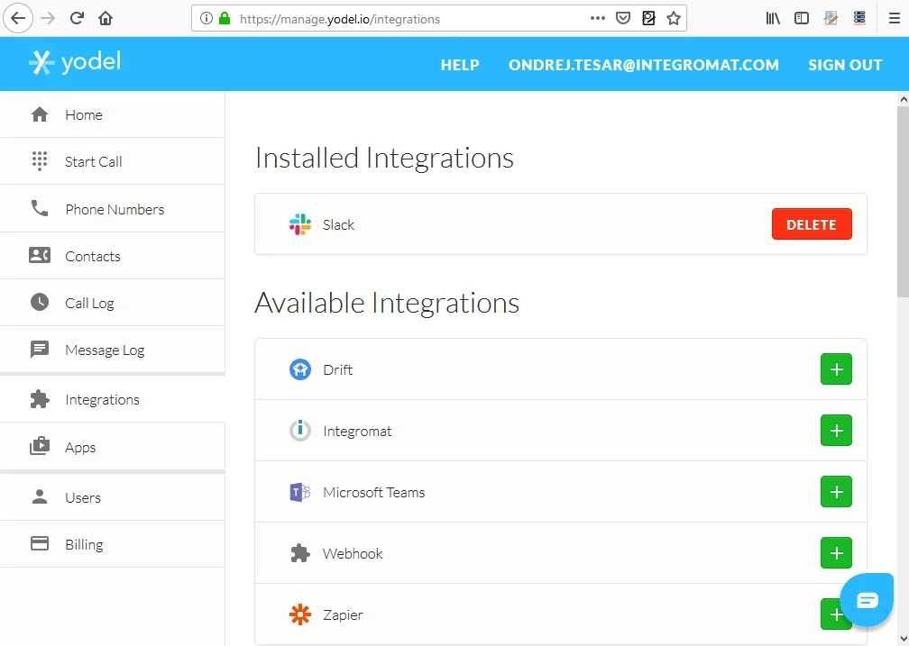Click the Message Log chat icon
Screen dimensions: 909x646
coord(40,350)
